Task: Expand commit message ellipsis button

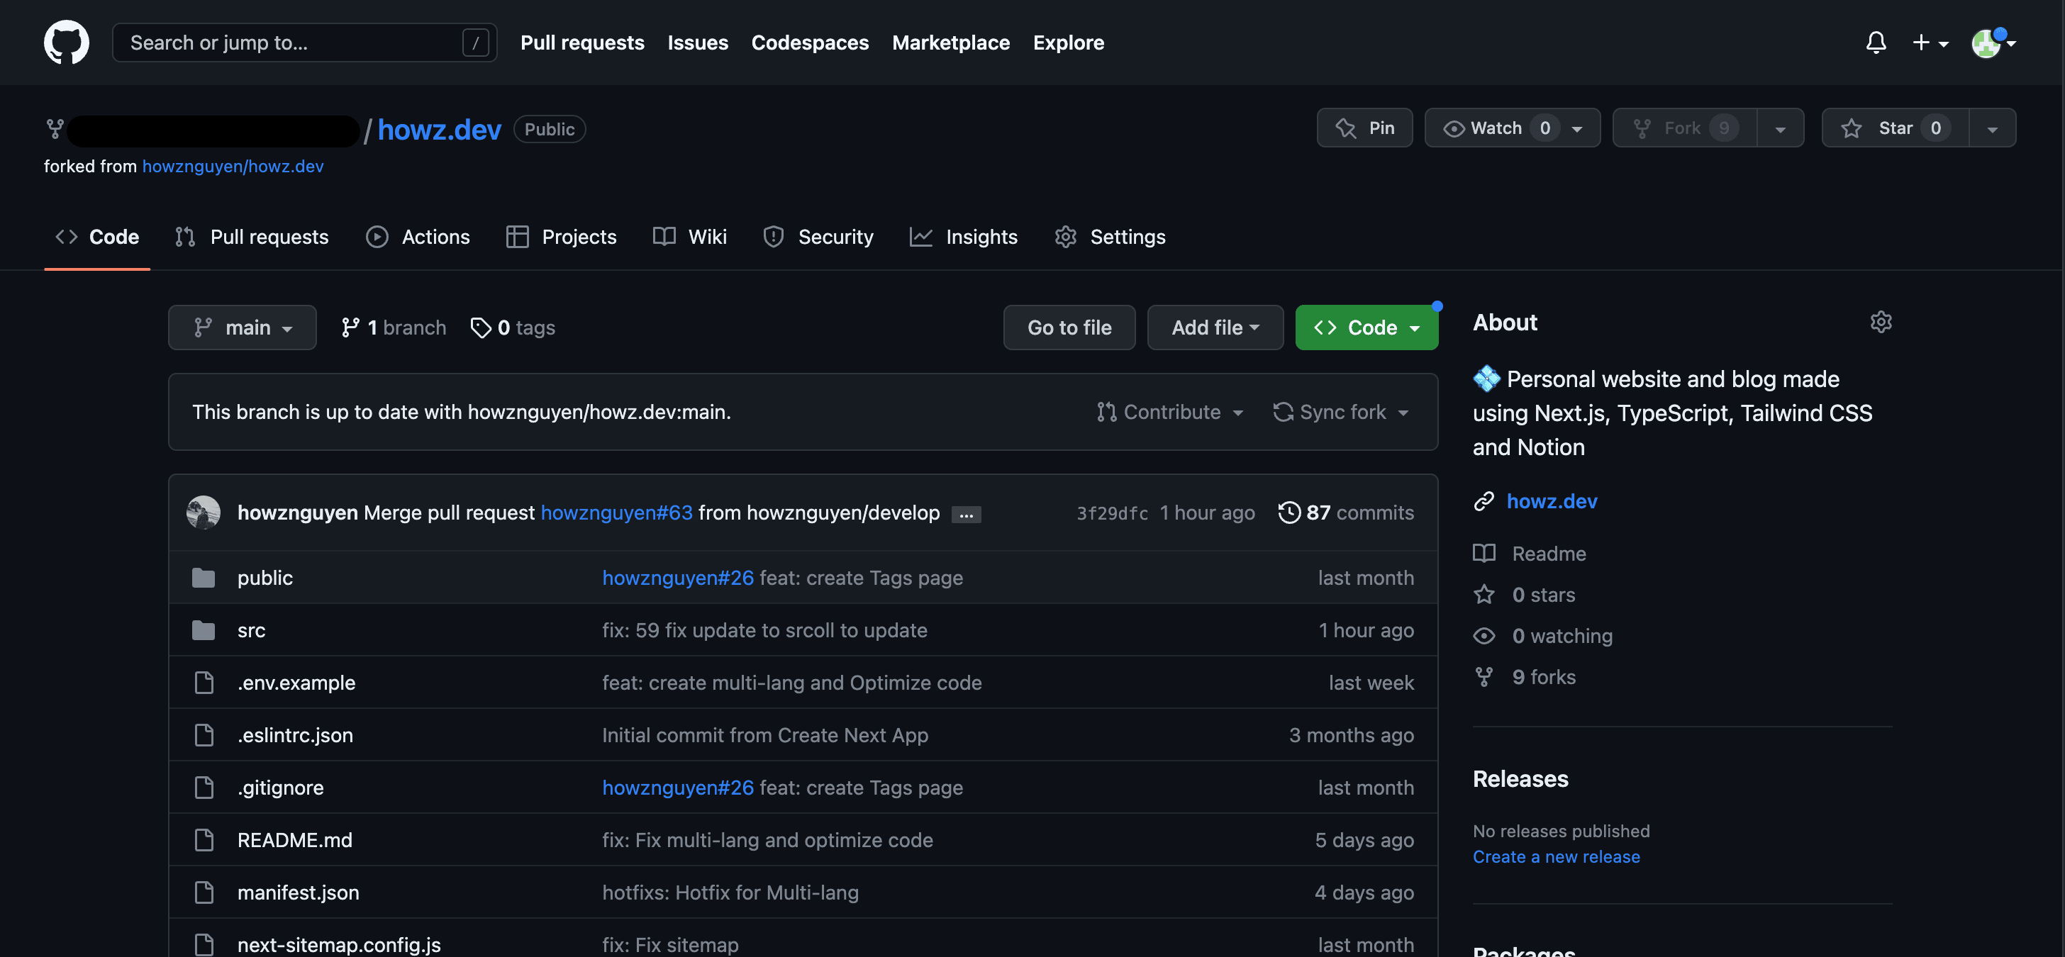Action: (966, 515)
